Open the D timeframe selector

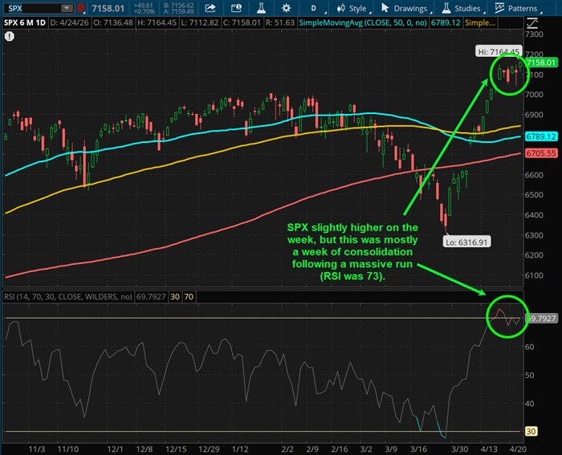pos(316,8)
